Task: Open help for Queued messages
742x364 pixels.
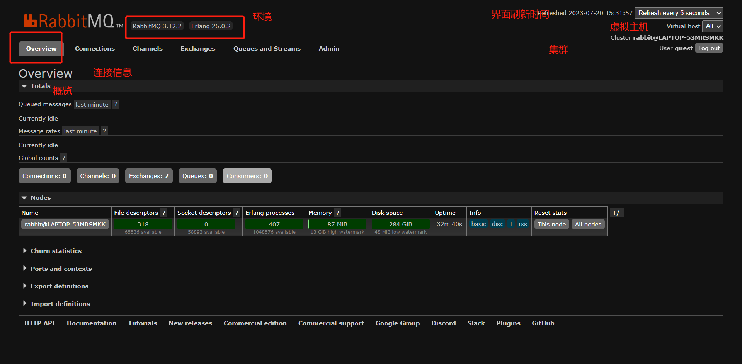Action: click(x=116, y=104)
